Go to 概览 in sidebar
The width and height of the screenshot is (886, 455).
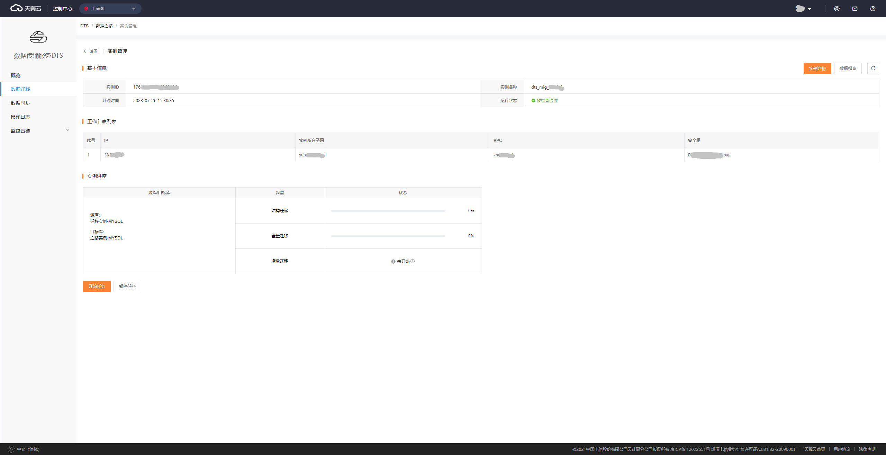[x=16, y=75]
